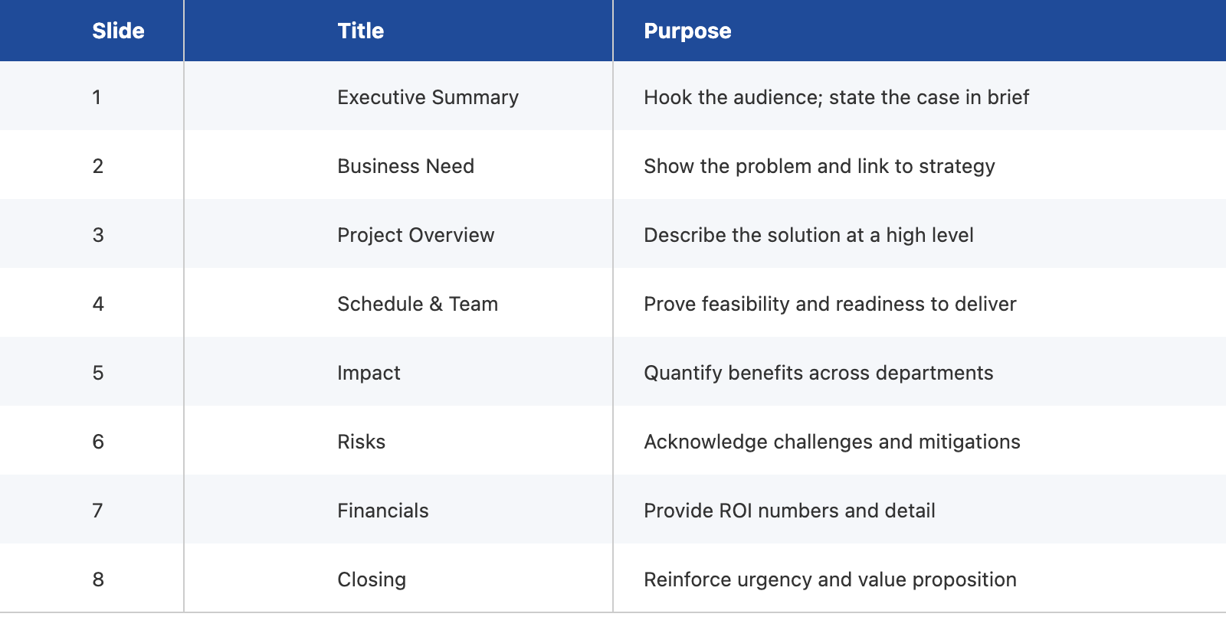Screen dimensions: 1226x643
Task: Select slide number 8 cell
Action: (98, 579)
